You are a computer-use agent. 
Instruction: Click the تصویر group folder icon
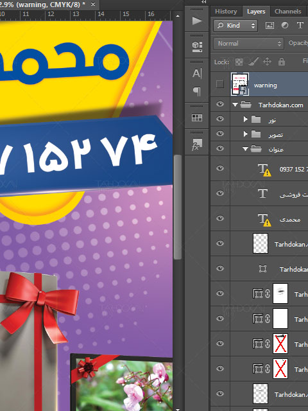pos(256,134)
